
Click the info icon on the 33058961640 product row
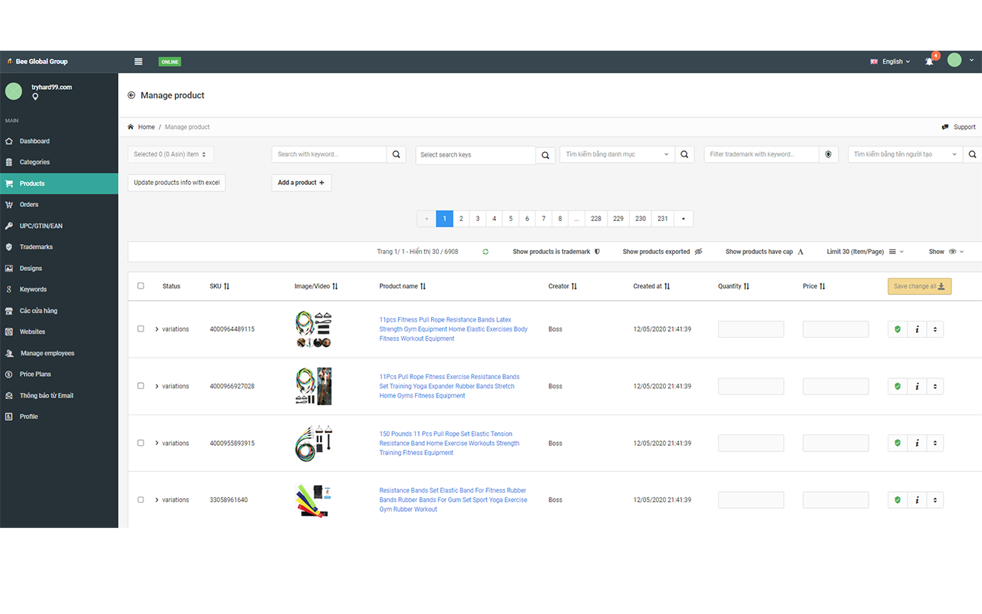pyautogui.click(x=917, y=500)
